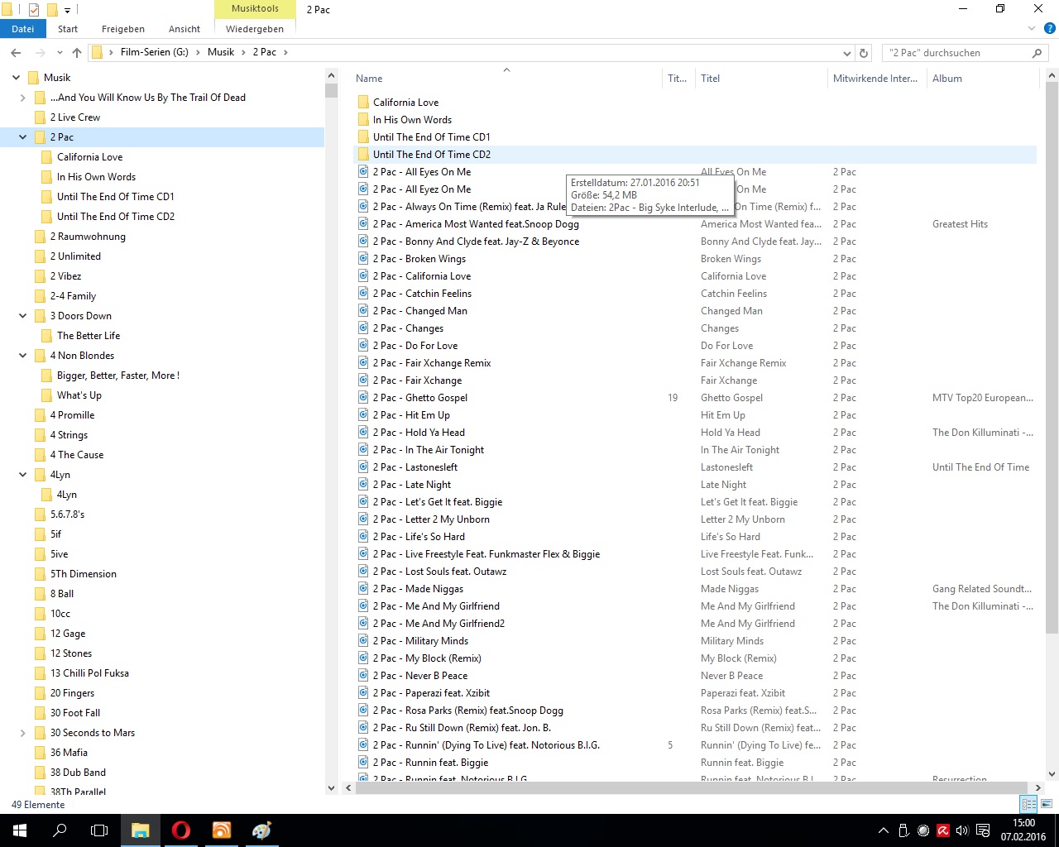The image size is (1059, 847).
Task: Open the Freigeben ribbon tab
Action: point(123,29)
